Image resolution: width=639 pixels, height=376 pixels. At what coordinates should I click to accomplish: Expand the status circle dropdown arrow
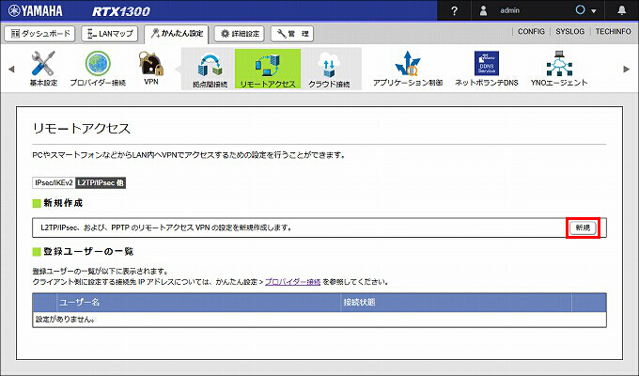(x=594, y=11)
